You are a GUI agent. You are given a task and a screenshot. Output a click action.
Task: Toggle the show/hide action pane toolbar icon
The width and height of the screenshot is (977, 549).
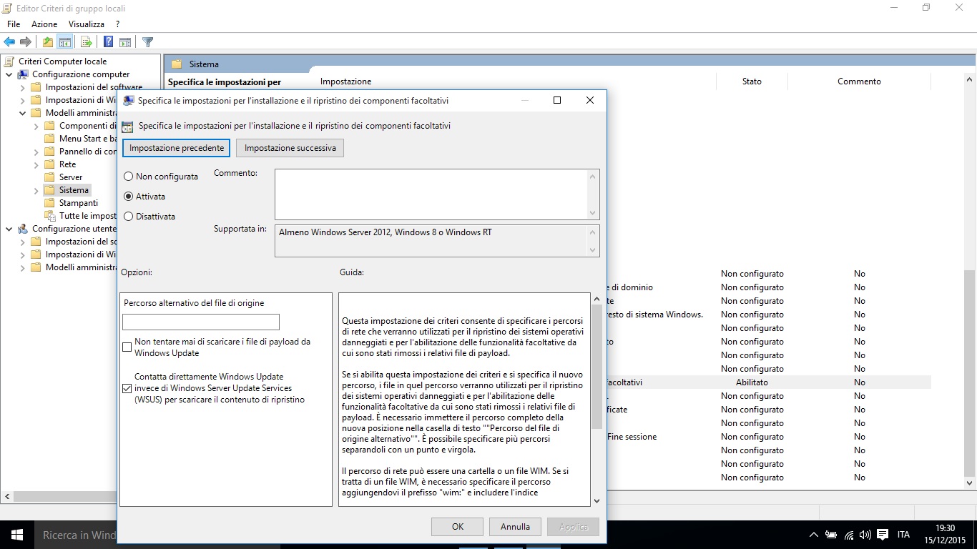coord(125,42)
